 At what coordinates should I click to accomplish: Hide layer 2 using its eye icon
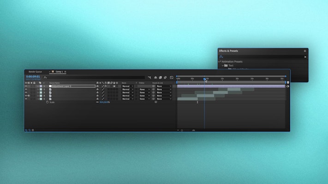(26, 89)
